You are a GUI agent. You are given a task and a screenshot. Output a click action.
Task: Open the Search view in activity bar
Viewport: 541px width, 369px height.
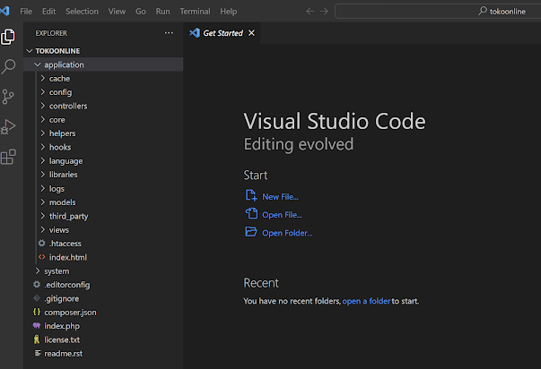click(x=8, y=66)
